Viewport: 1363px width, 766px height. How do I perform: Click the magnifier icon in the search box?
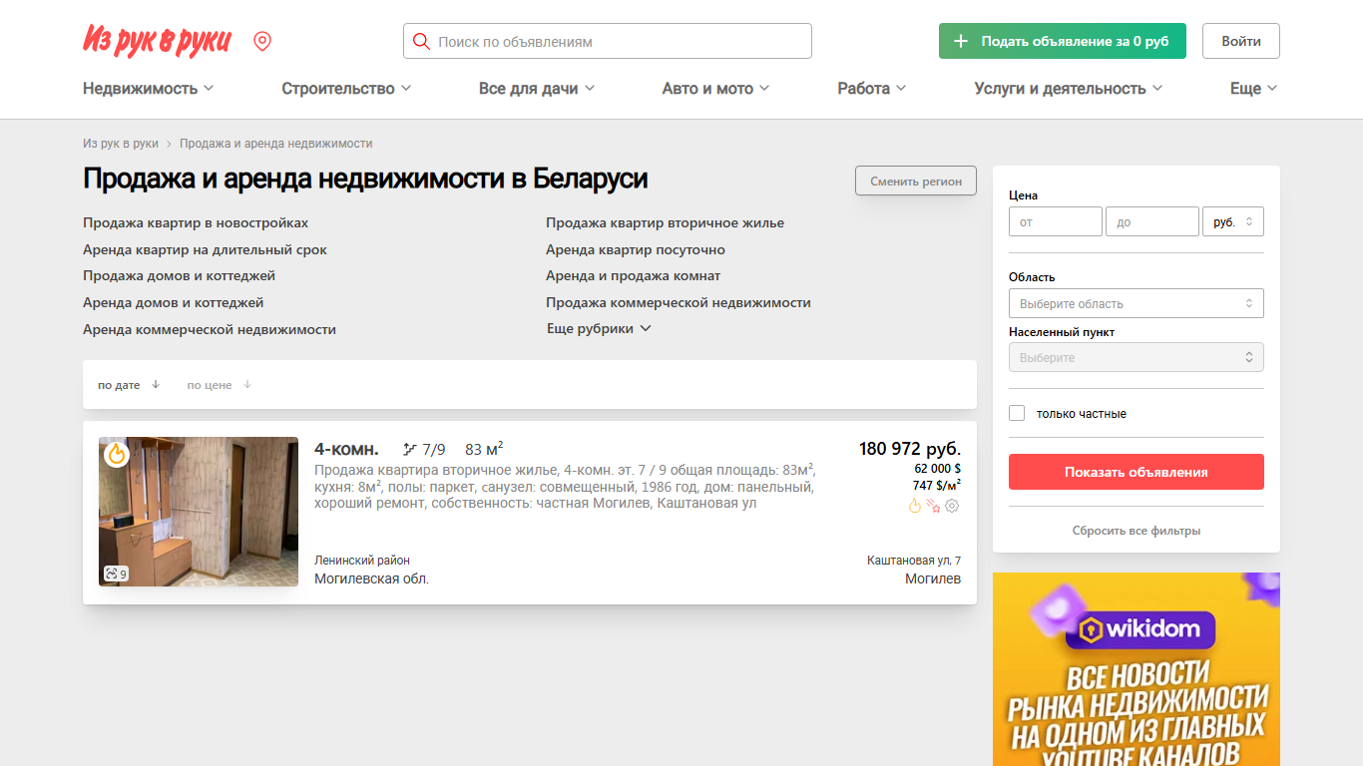[421, 41]
